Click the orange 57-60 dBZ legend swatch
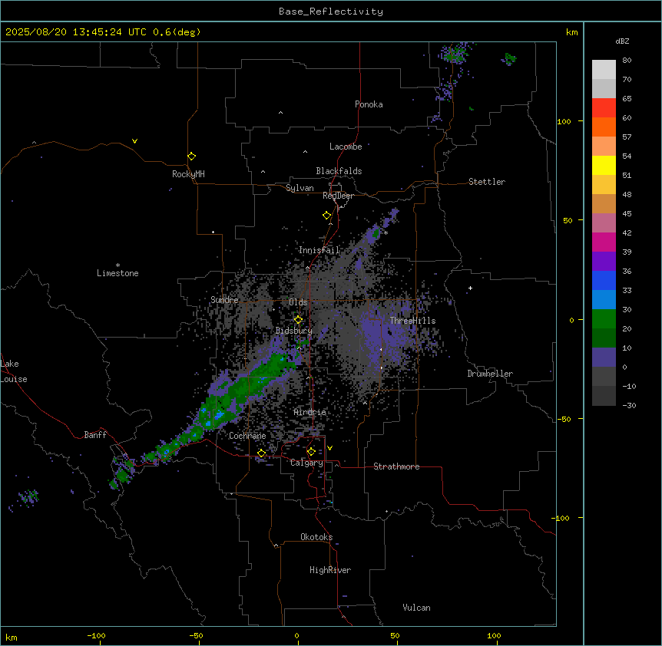This screenshot has width=662, height=646. (x=604, y=127)
